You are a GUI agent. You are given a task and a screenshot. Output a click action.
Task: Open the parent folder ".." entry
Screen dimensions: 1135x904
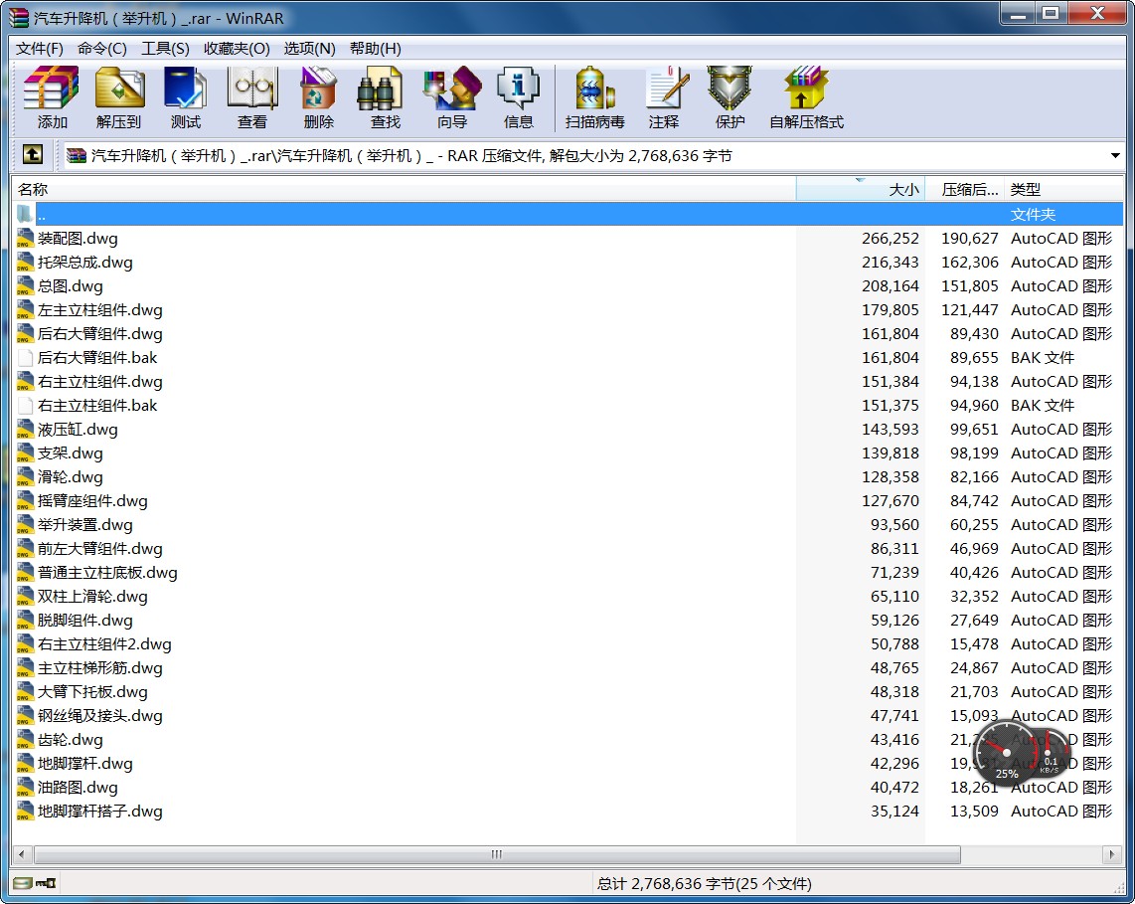(41, 215)
